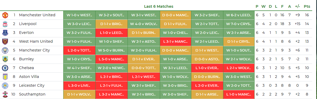The height and width of the screenshot is (99, 317).
Task: Click the Everton club crest
Action: pos(5,33)
